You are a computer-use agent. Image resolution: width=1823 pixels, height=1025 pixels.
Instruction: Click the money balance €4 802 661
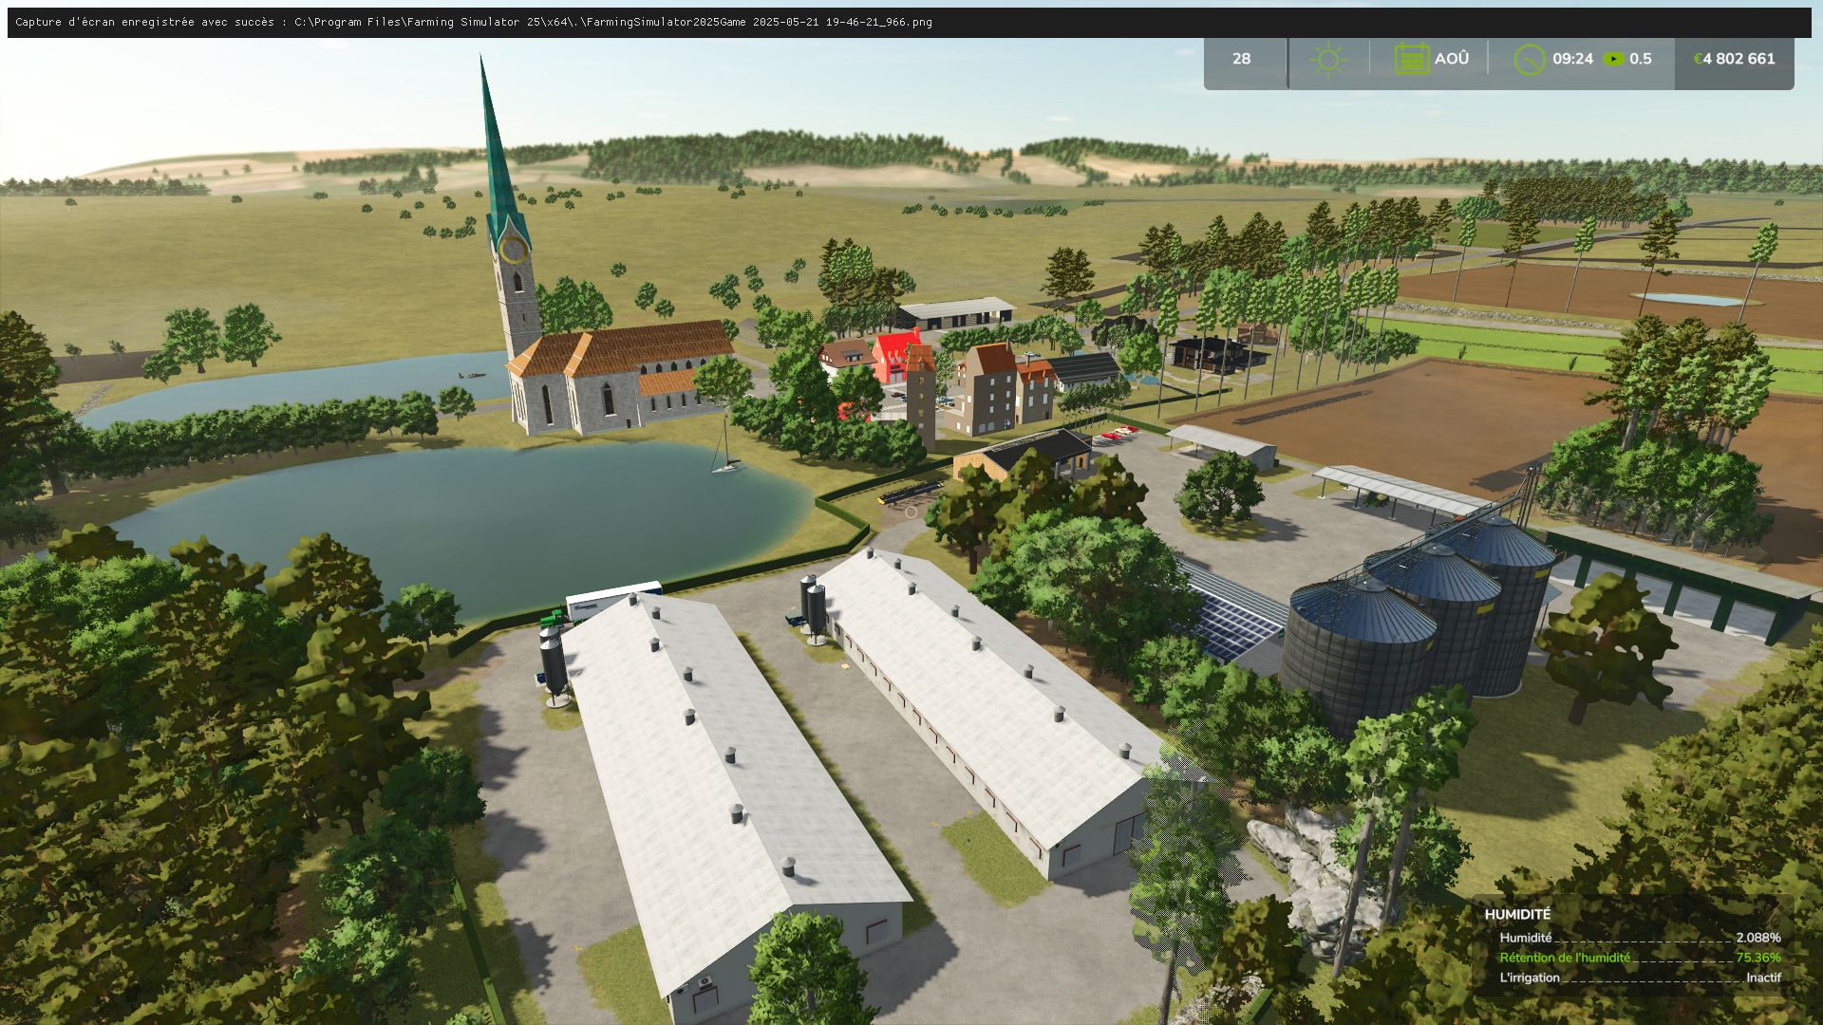pyautogui.click(x=1734, y=59)
